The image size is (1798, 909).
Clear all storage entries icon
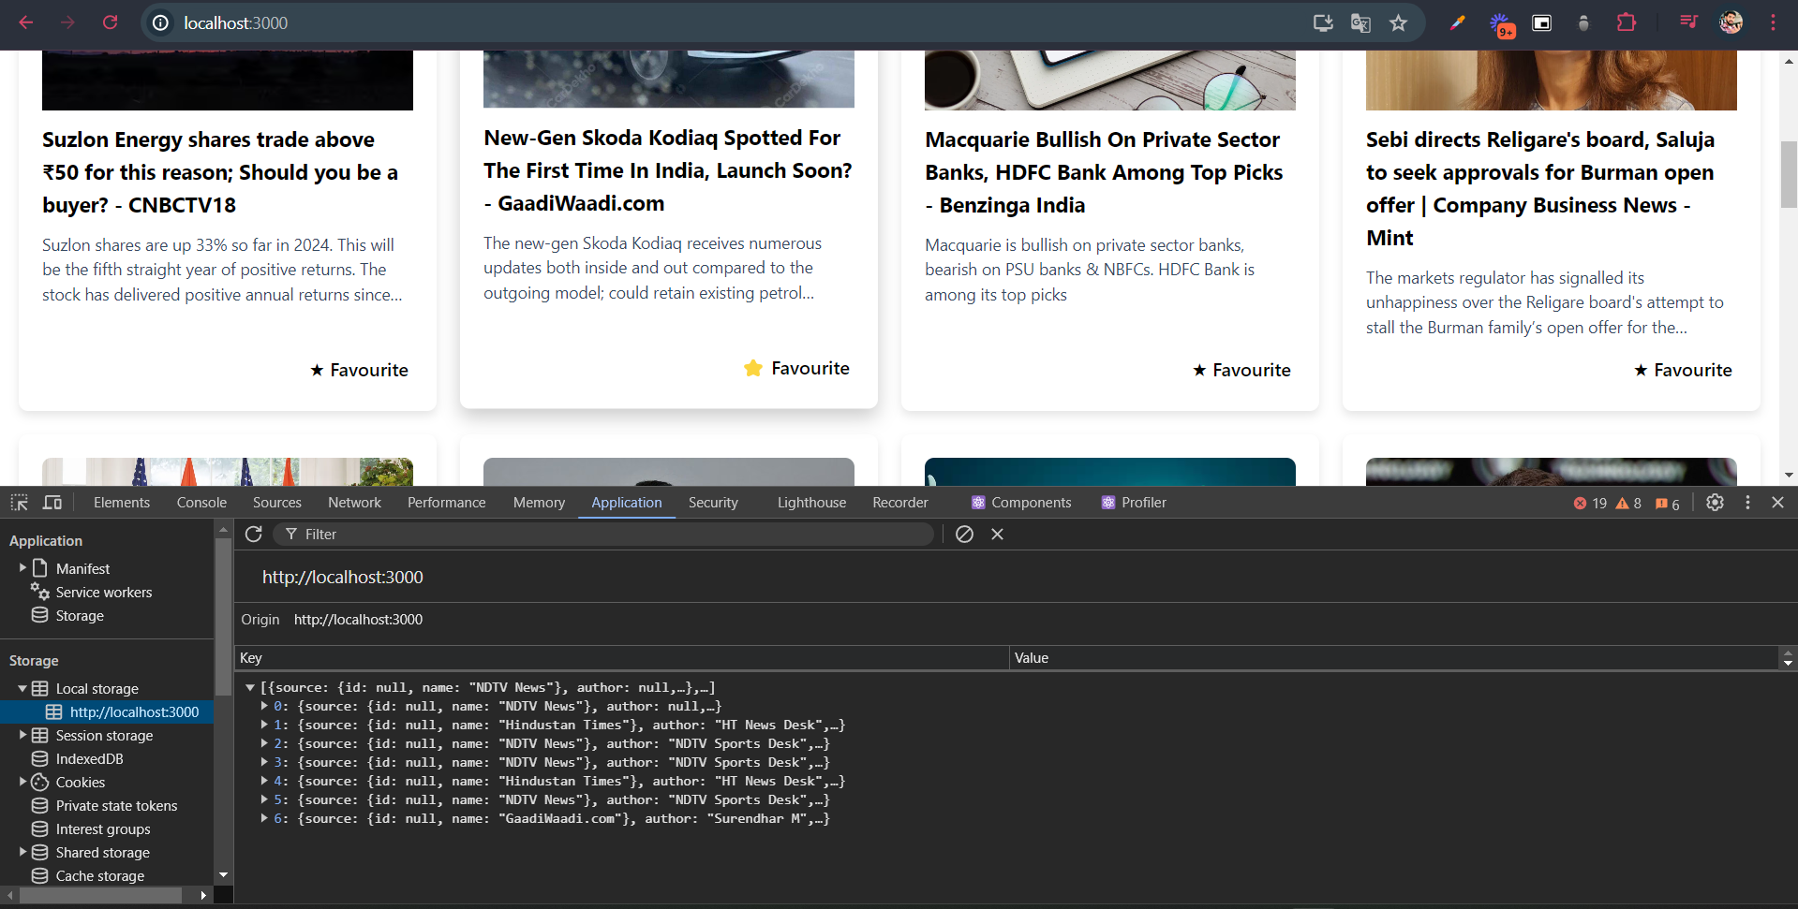pyautogui.click(x=964, y=534)
